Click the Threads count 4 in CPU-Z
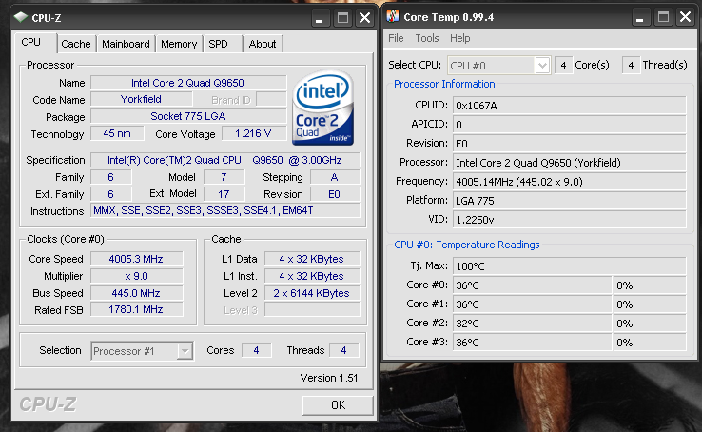 coord(343,350)
